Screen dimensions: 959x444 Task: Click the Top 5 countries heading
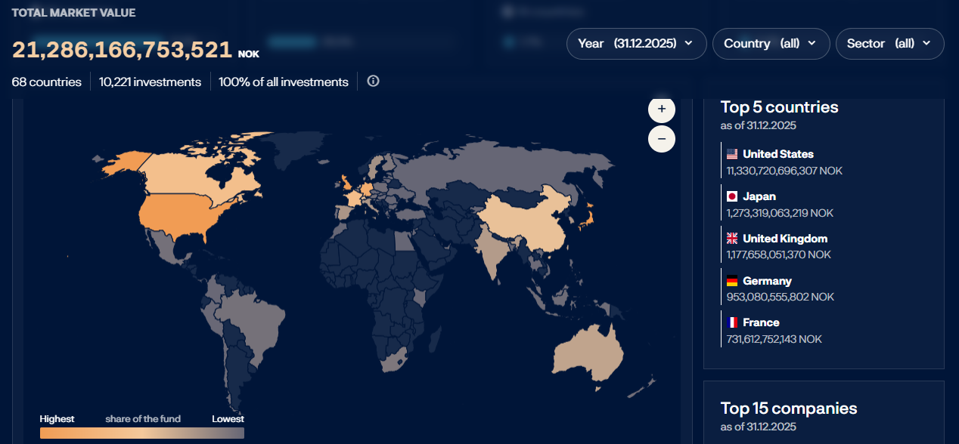point(779,107)
